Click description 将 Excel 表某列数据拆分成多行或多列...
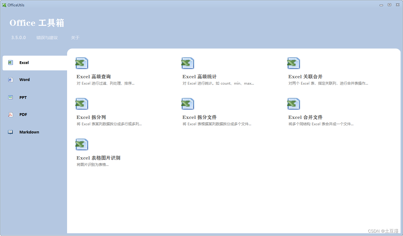This screenshot has height=236, width=403. 109,124
